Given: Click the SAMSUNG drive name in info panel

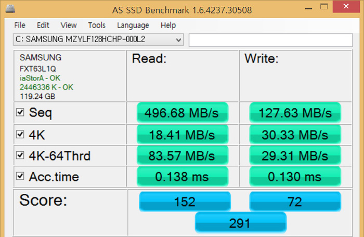Looking at the screenshot, I should click(41, 57).
